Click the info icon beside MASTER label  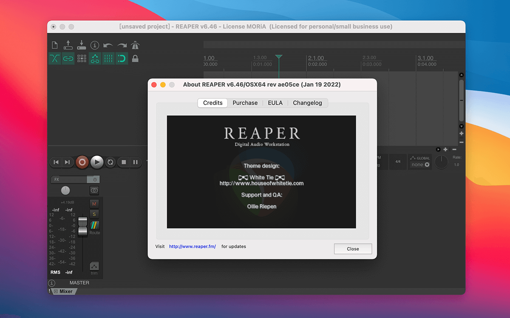tap(52, 283)
